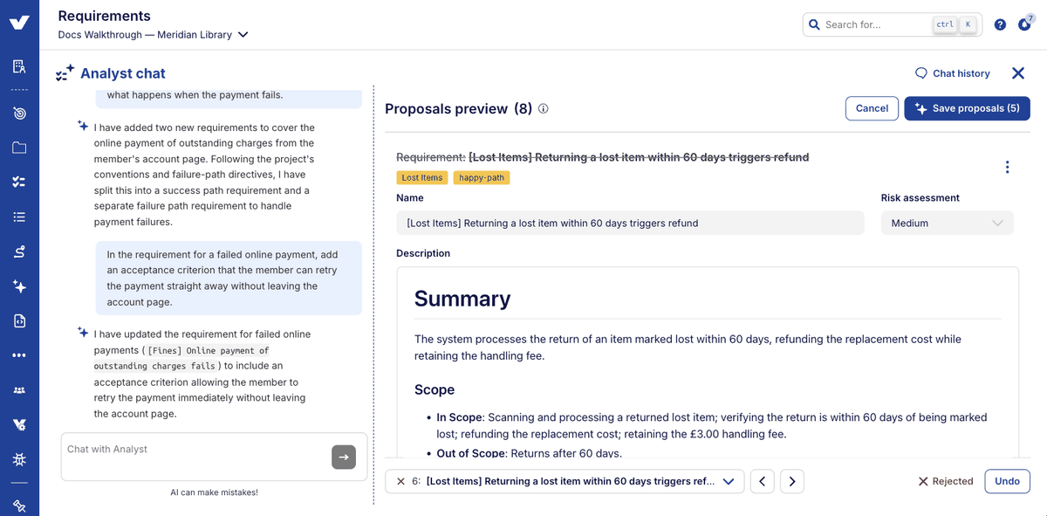Viewport: 1047px width, 516px height.
Task: Click the 'AI can make mistakes!' note
Action: [215, 492]
